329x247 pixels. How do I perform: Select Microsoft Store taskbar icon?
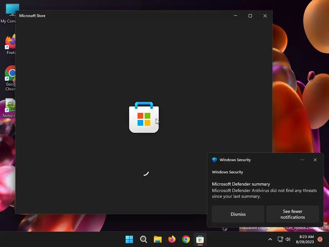[x=200, y=239]
